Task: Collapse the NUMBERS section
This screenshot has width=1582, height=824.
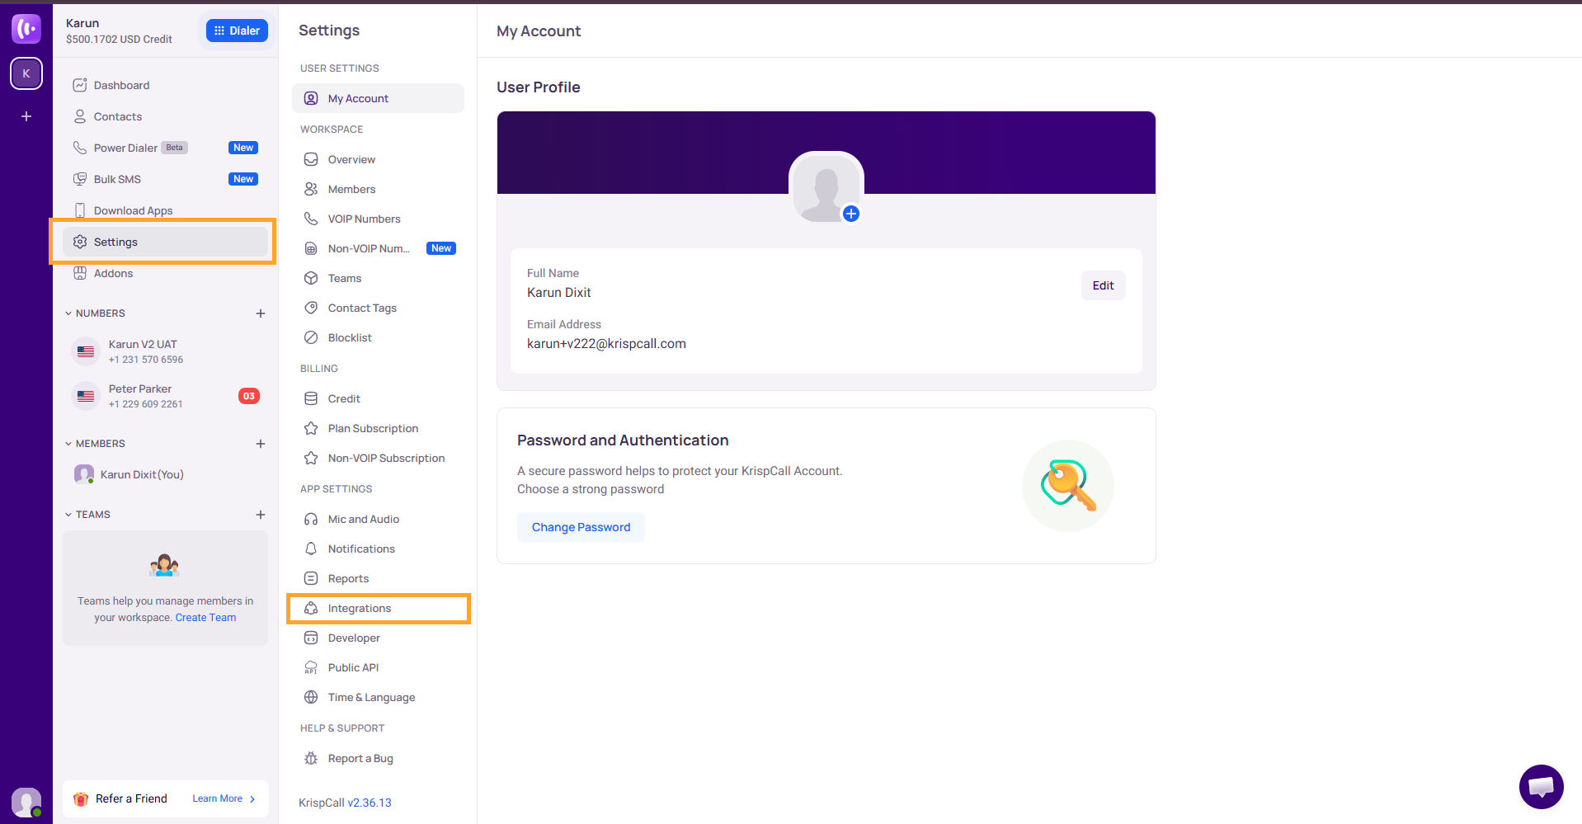Action: [68, 313]
